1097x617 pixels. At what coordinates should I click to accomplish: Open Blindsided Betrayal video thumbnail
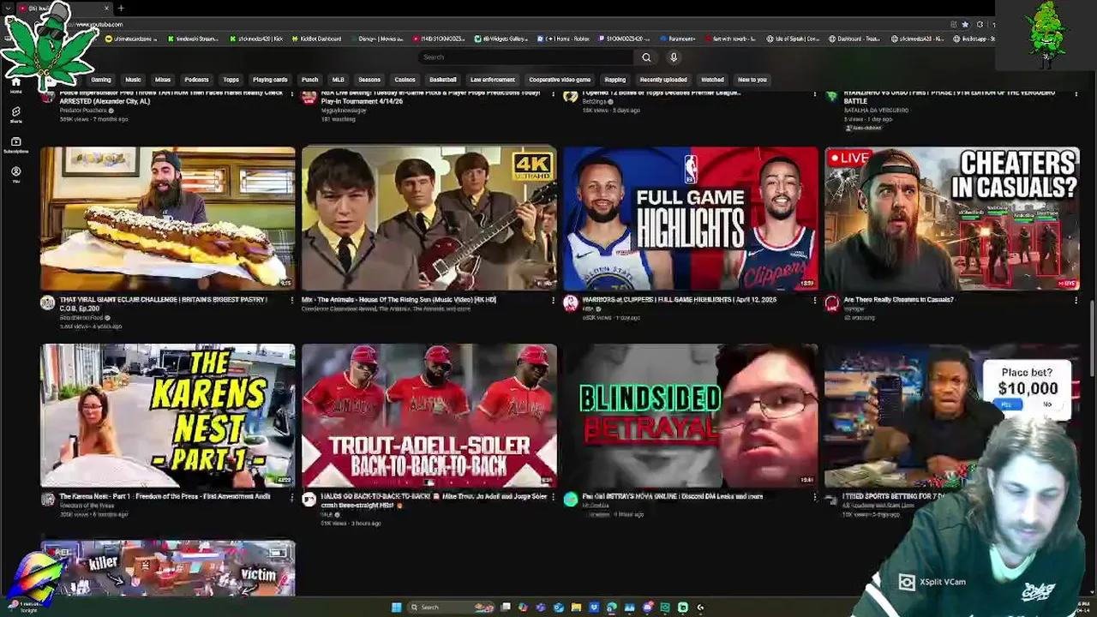pos(691,416)
